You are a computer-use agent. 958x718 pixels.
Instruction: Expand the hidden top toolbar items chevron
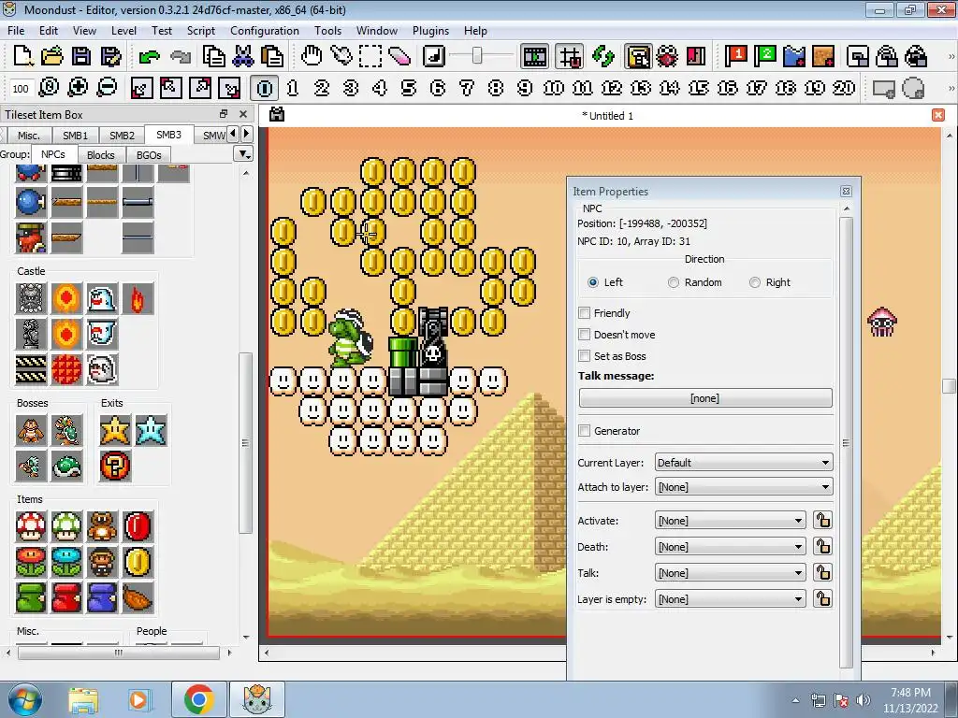pos(951,57)
